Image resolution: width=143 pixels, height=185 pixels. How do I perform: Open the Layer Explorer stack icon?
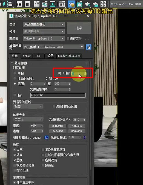(x=27, y=4)
